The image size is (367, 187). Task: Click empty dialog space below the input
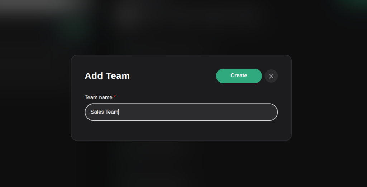[181, 131]
